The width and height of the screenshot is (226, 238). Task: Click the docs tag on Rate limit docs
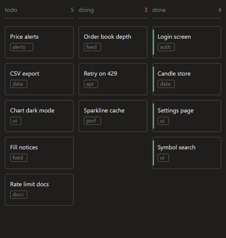19,195
